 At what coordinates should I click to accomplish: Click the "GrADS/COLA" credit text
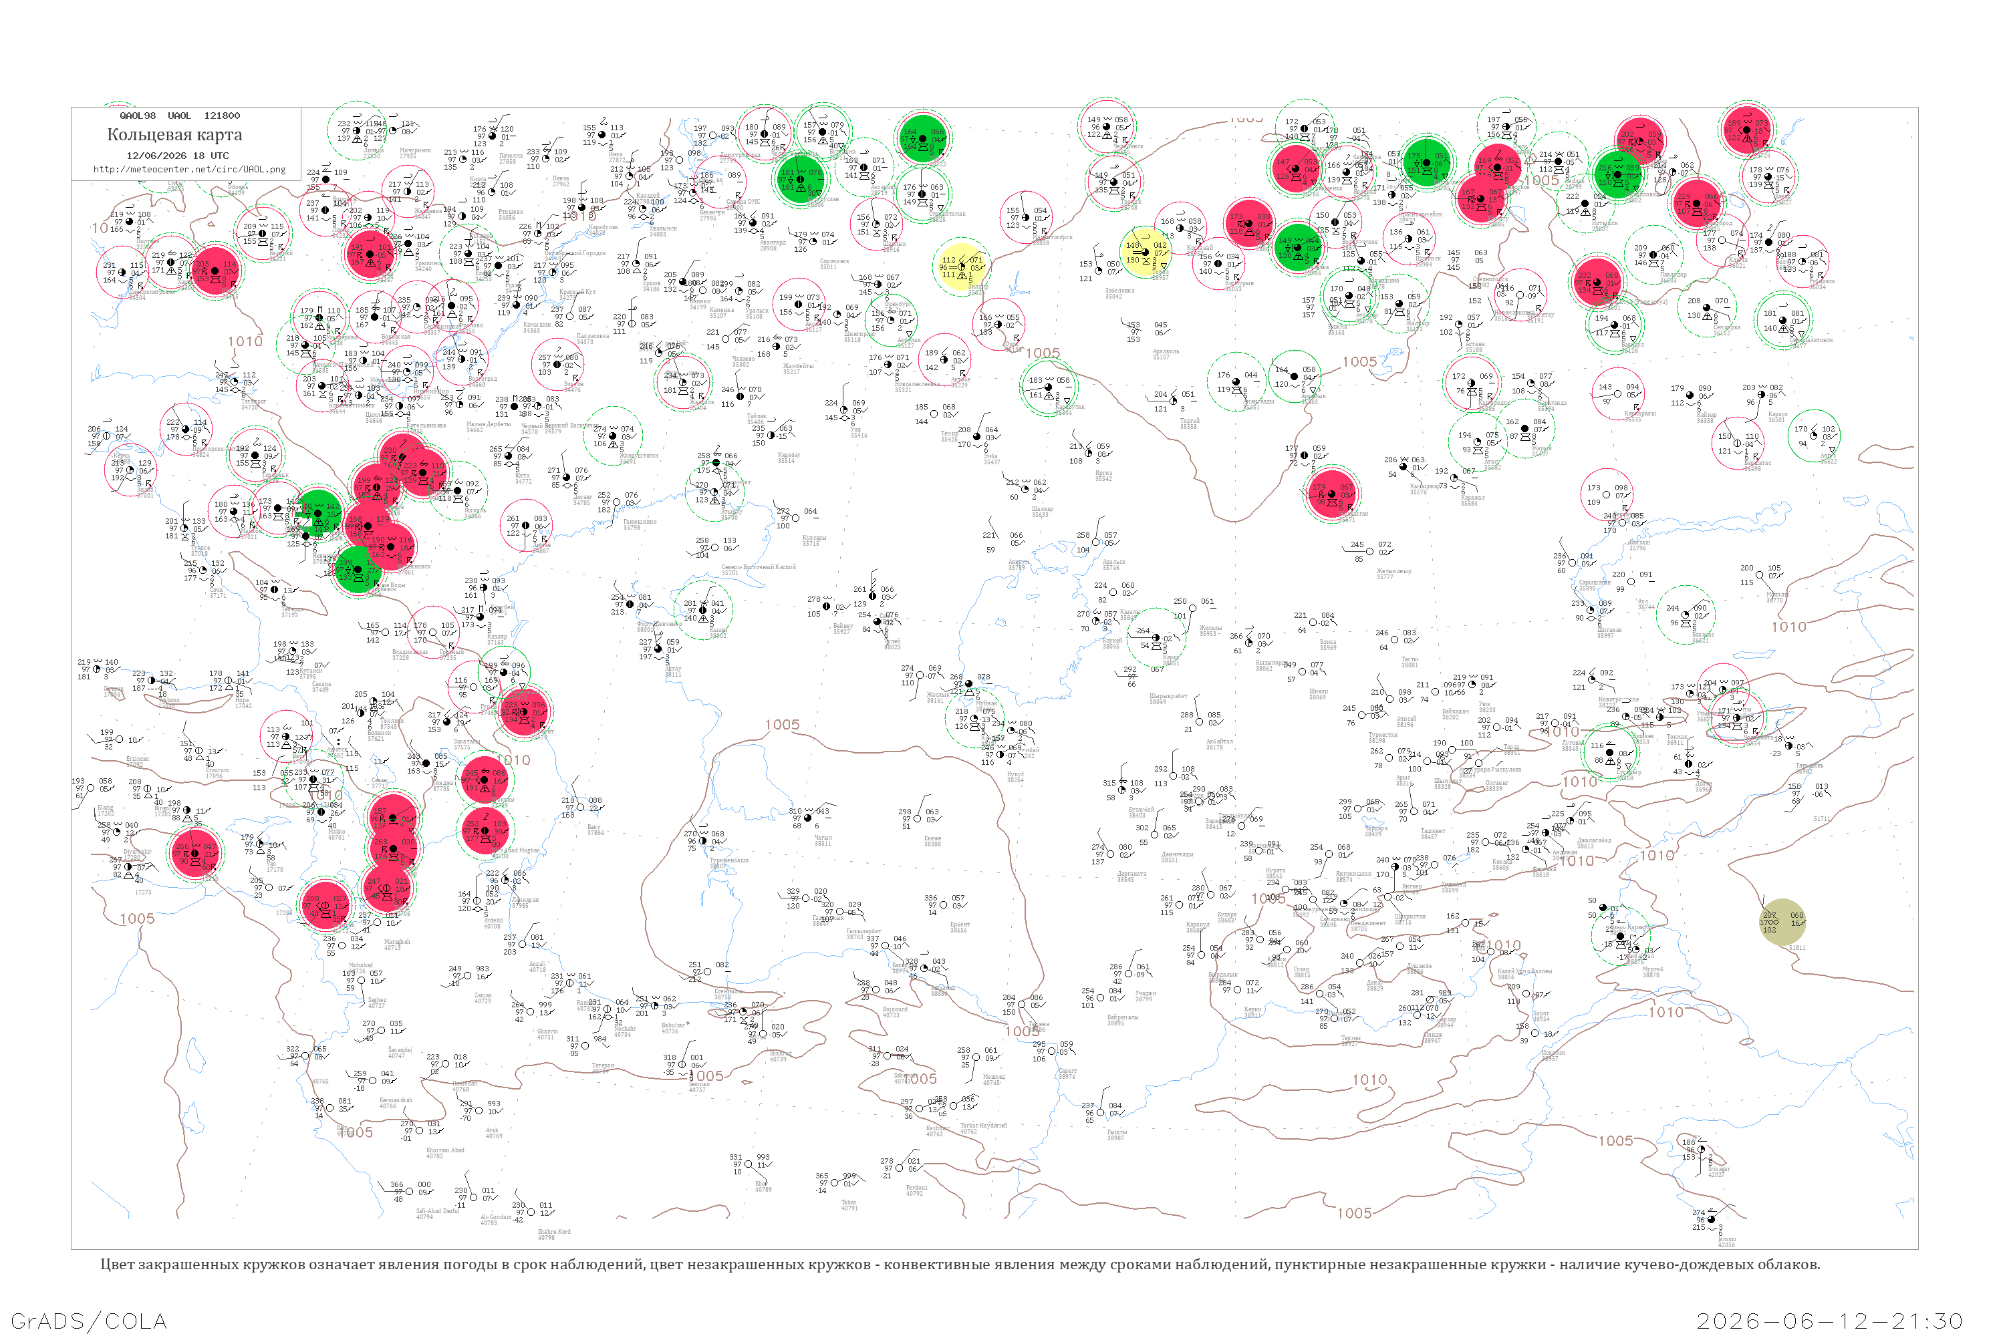[x=89, y=1321]
